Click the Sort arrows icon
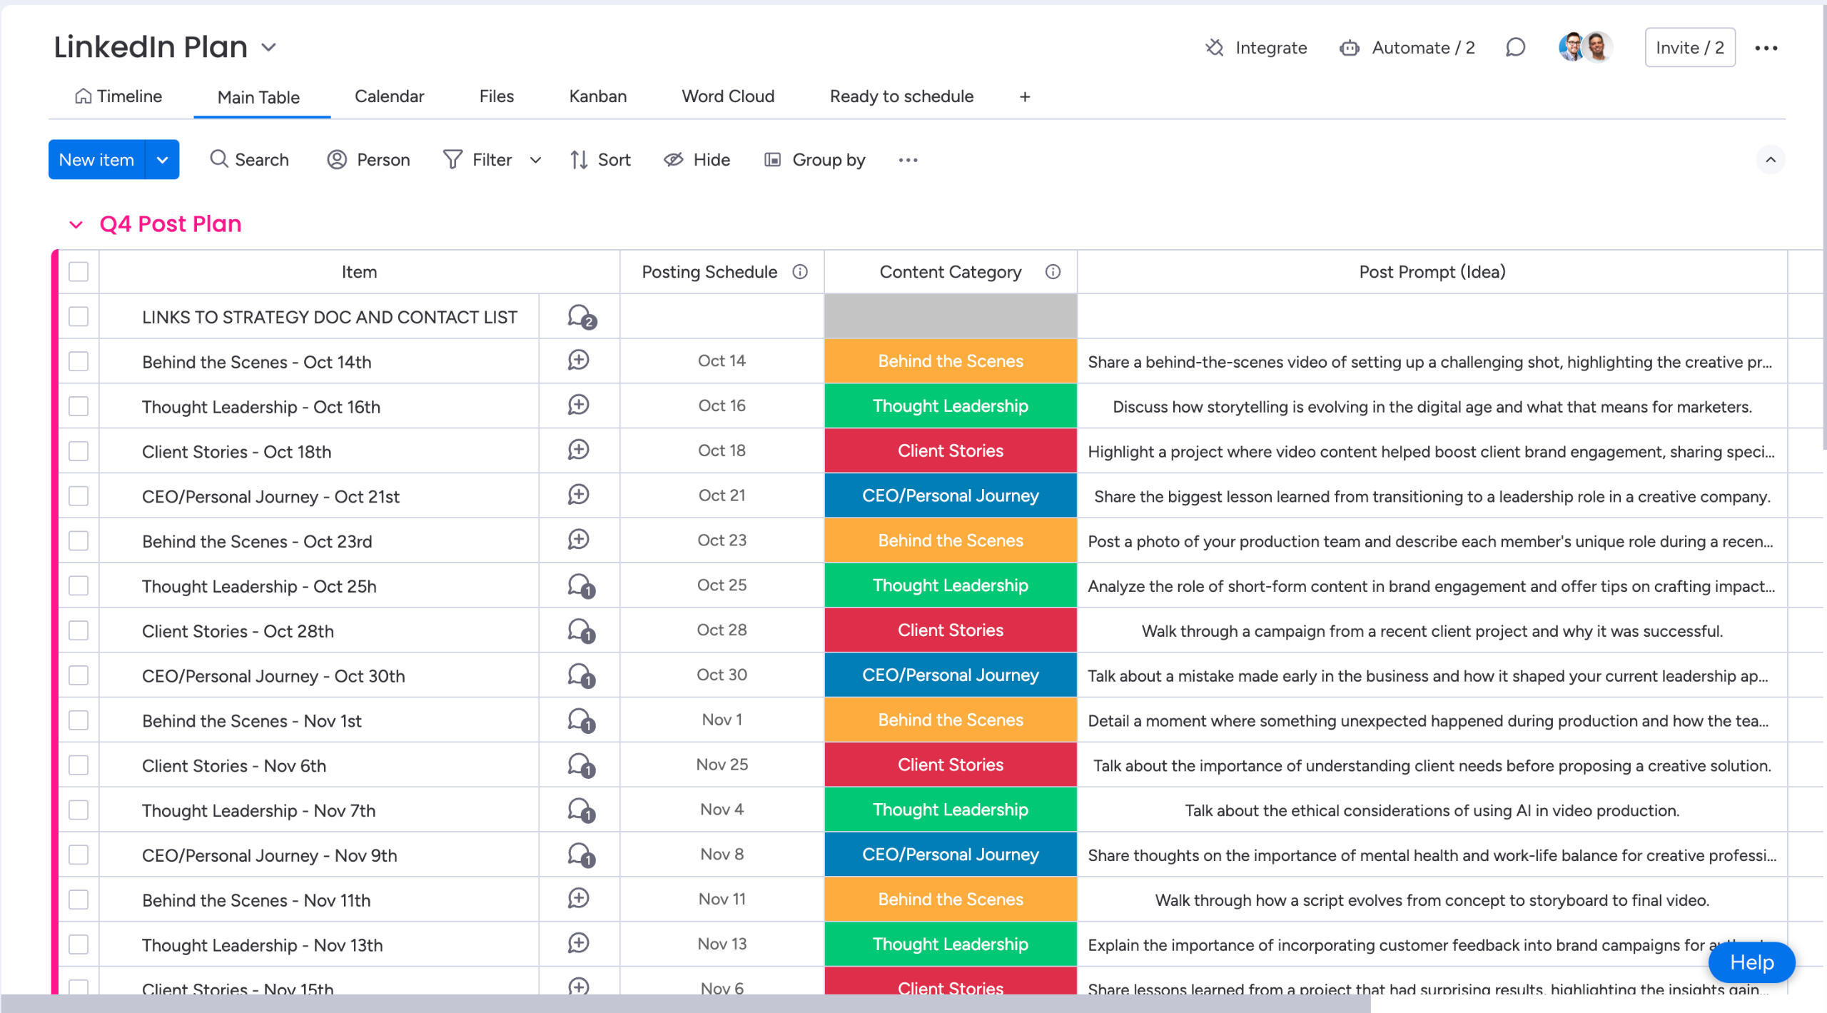1827x1013 pixels. pyautogui.click(x=579, y=159)
